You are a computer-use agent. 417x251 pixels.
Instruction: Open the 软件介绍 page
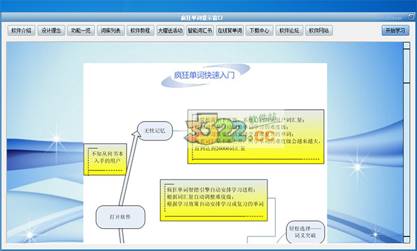tap(22, 31)
